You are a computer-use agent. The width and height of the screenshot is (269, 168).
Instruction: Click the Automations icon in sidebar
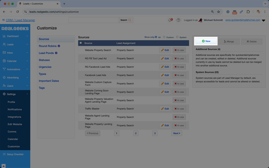(x=4, y=69)
